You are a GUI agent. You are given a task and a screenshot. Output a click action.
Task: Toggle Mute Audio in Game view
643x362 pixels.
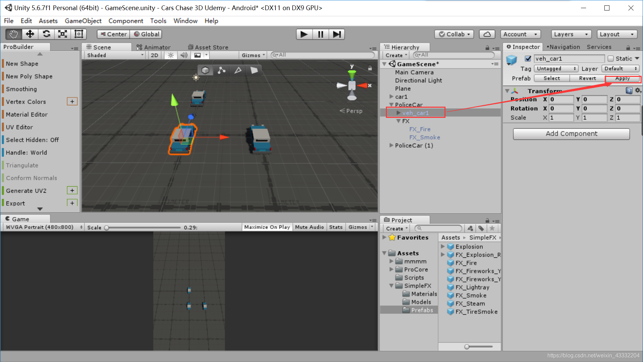(x=309, y=227)
